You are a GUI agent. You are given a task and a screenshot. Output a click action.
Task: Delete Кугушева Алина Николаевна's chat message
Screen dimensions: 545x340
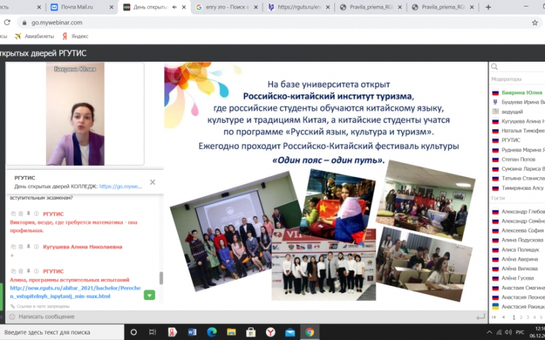[x=21, y=247]
